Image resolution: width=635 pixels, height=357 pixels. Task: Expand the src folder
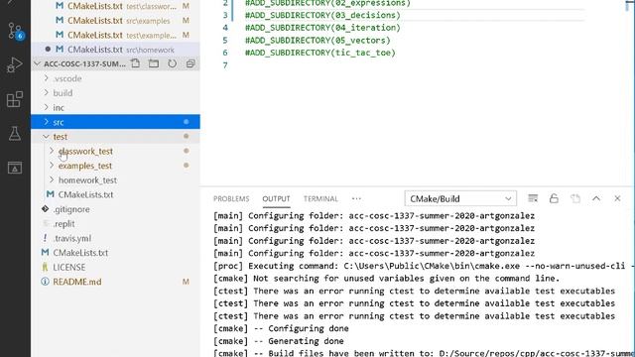tap(115, 122)
